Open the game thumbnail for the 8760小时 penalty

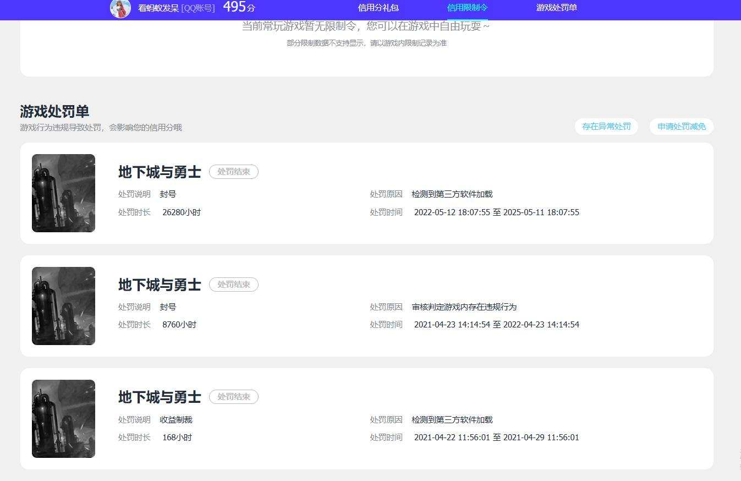63,306
